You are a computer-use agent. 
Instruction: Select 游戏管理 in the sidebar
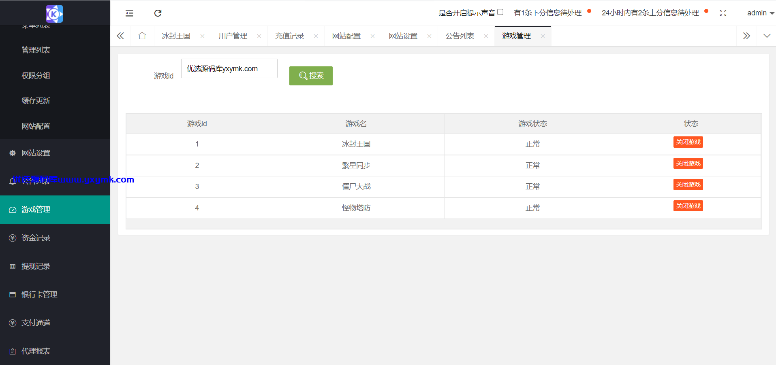coord(55,210)
